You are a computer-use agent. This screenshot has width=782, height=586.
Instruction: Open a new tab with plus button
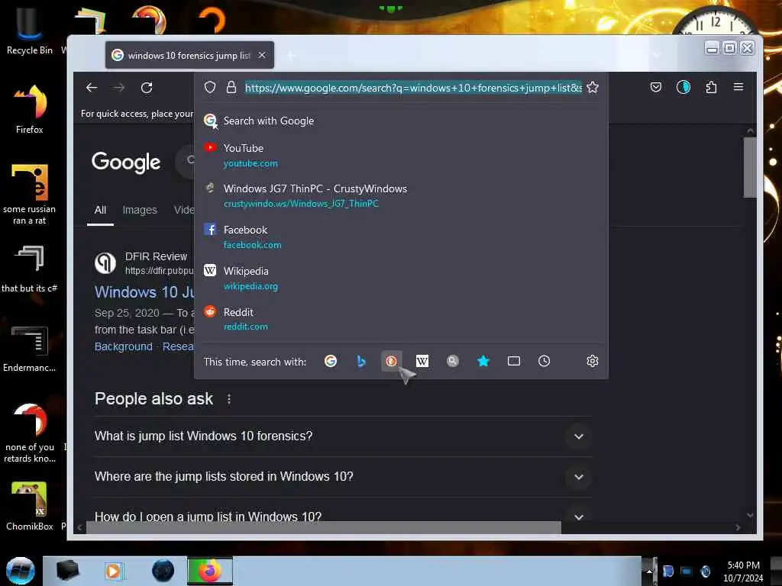[291, 55]
